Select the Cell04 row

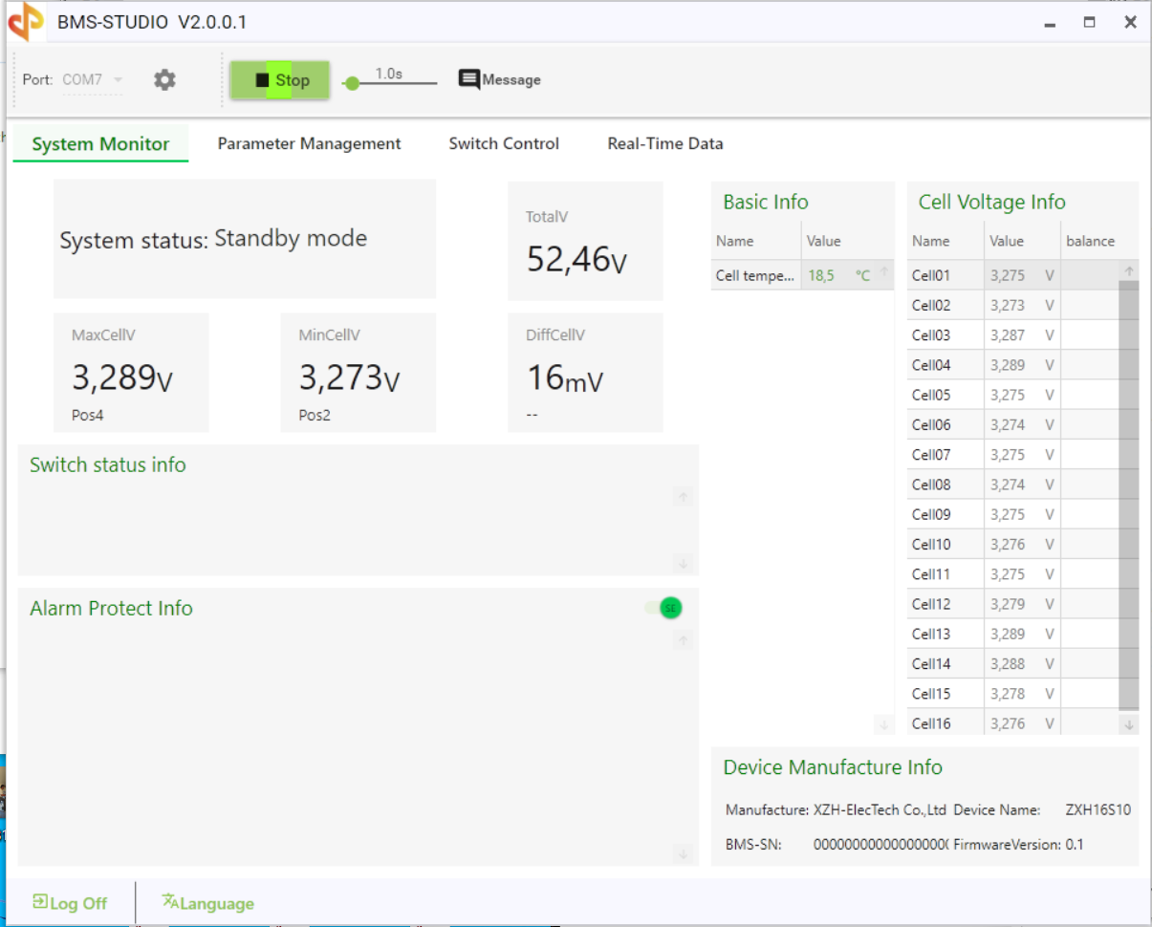coord(1013,365)
